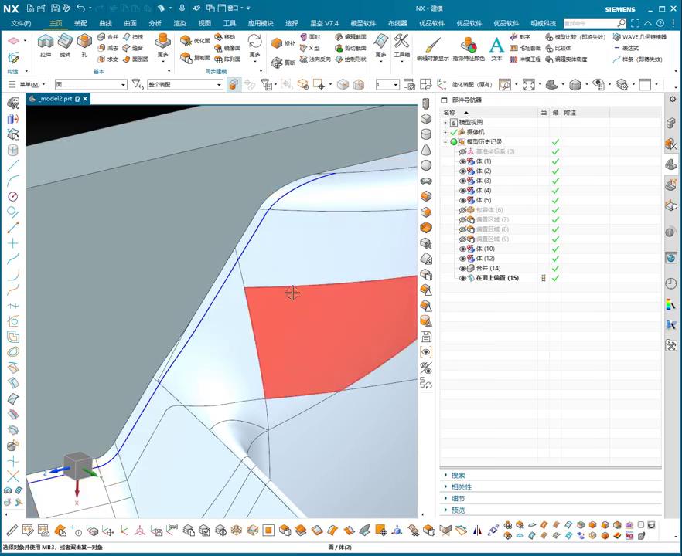Open the 文件(F) menu
The image size is (682, 556).
pyautogui.click(x=21, y=24)
